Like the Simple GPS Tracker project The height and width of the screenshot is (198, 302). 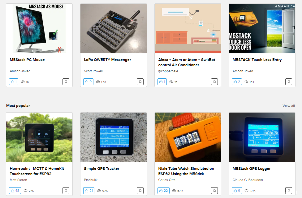(89, 191)
